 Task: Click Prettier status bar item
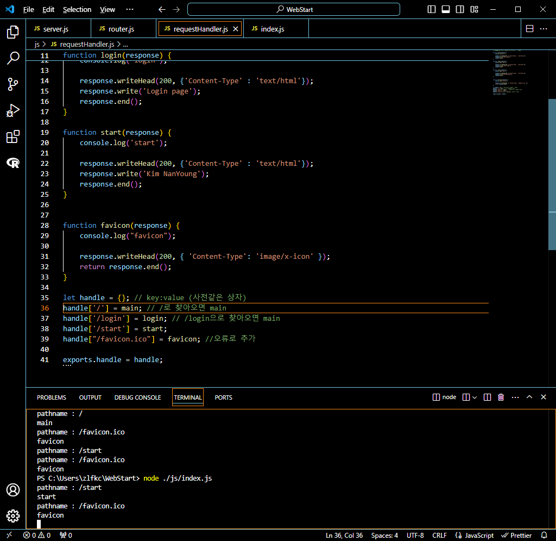click(516, 535)
